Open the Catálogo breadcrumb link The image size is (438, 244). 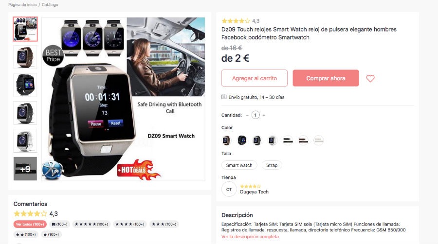coord(50,5)
